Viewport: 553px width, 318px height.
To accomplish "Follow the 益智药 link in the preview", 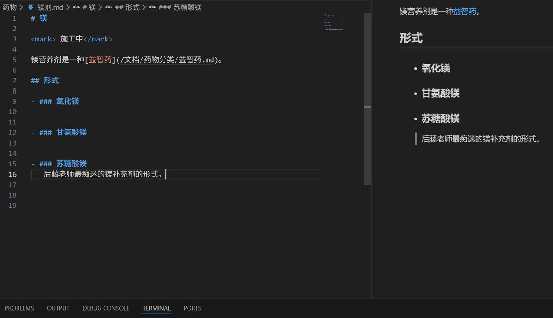I will tap(464, 12).
